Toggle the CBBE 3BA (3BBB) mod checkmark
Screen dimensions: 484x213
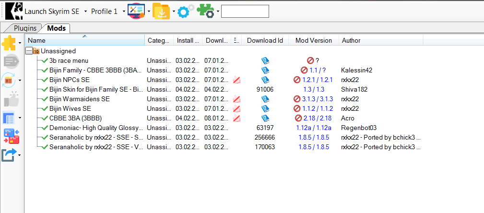click(x=45, y=118)
